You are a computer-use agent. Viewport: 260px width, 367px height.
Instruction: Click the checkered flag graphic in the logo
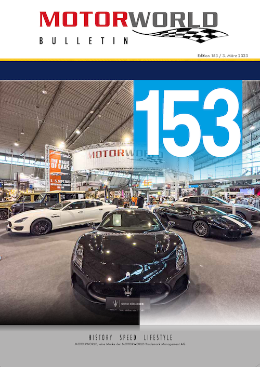pos(180,35)
